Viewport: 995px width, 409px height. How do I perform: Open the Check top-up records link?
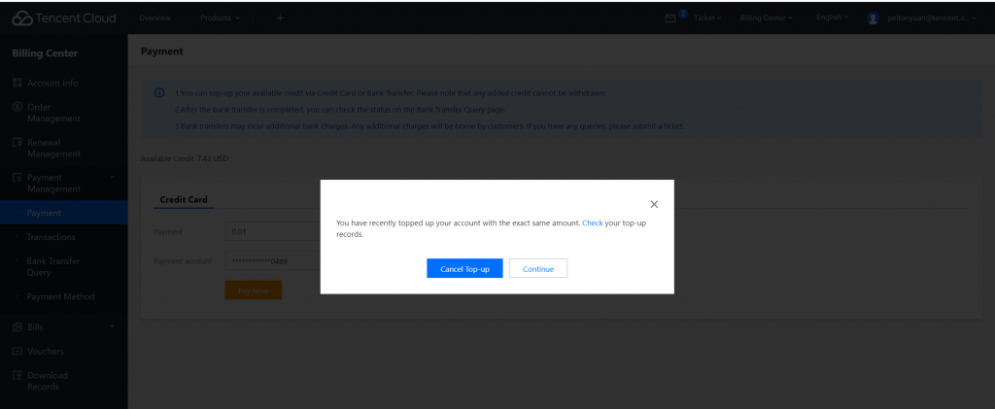(592, 223)
